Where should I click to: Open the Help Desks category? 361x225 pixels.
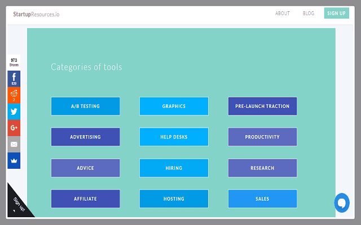coord(174,137)
